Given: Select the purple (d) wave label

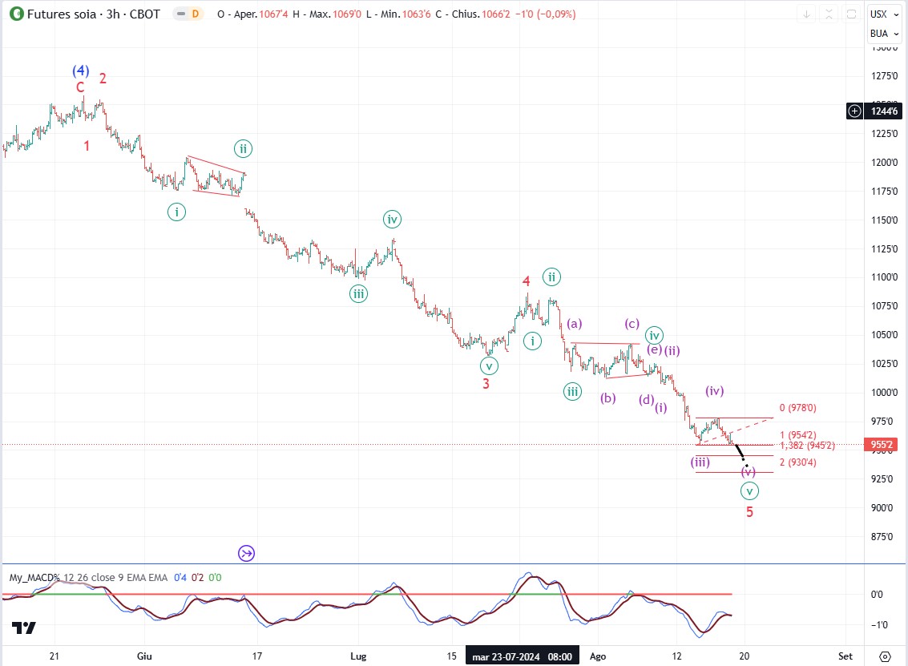Looking at the screenshot, I should (646, 400).
